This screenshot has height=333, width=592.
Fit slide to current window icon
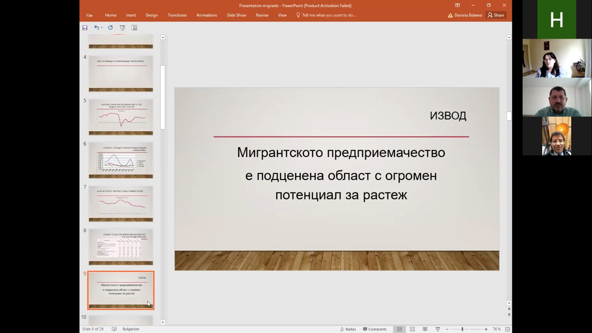coord(507,329)
